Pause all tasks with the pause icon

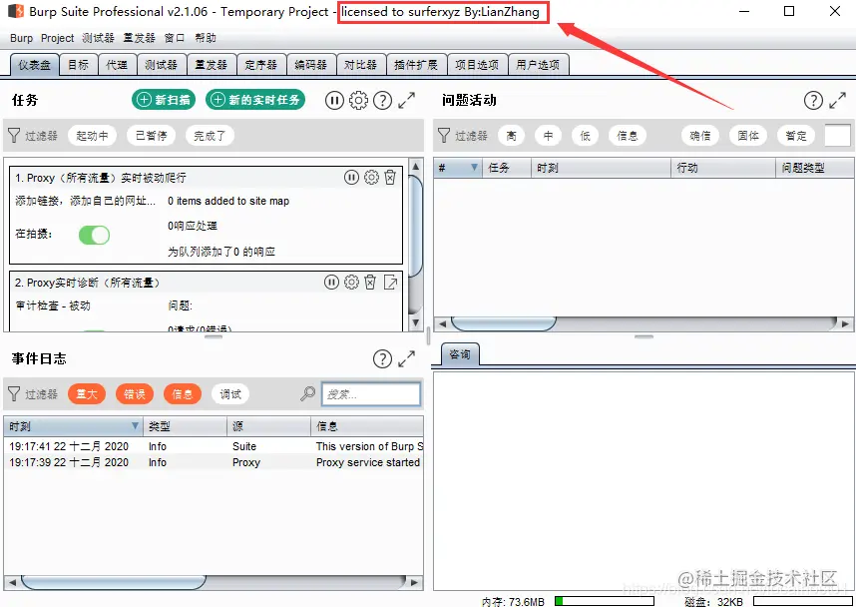click(334, 101)
